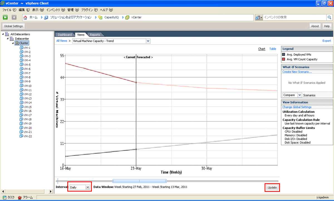Screen dimensions: 334x201
Task: Open the インベントリ (Inventory) menu
Action: click(55, 10)
